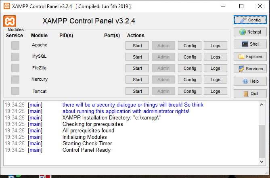Start the MySQL module

(x=137, y=57)
